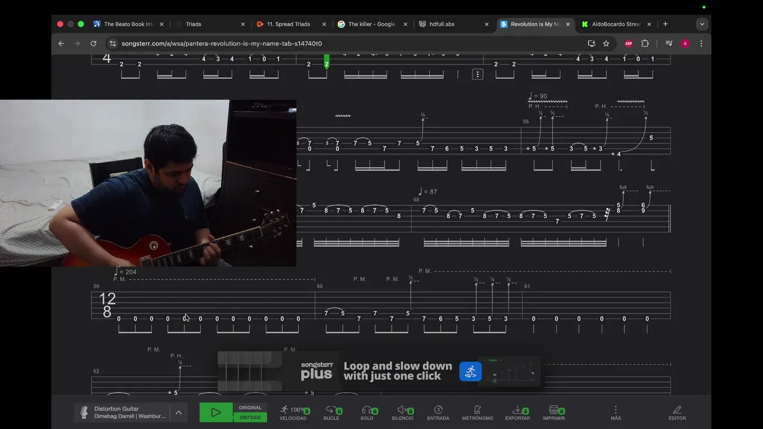Open the Adblock Plus extension
763x429 pixels.
click(628, 43)
